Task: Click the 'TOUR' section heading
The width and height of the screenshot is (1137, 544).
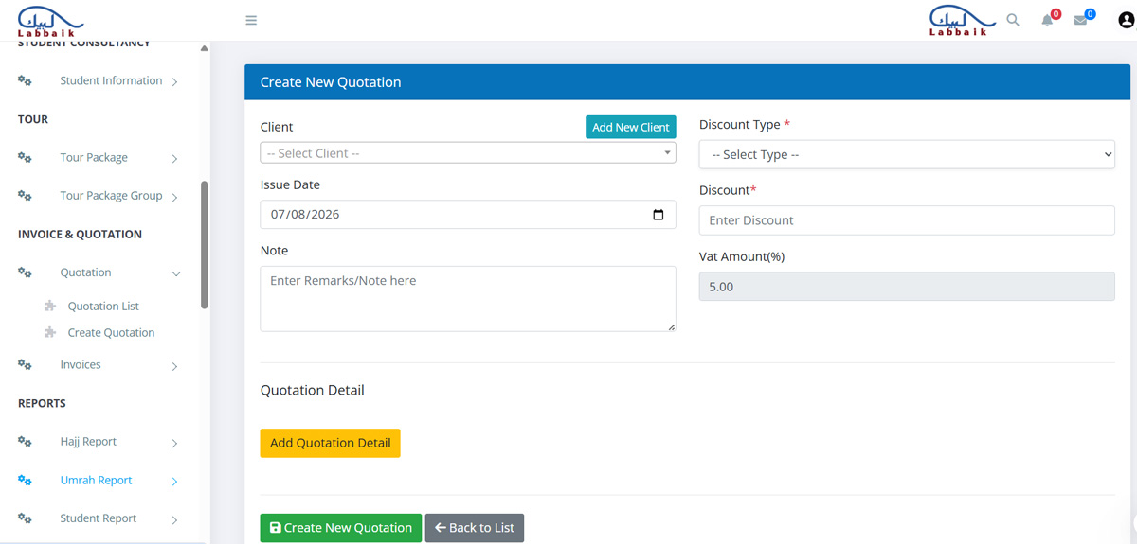Action: click(x=33, y=120)
